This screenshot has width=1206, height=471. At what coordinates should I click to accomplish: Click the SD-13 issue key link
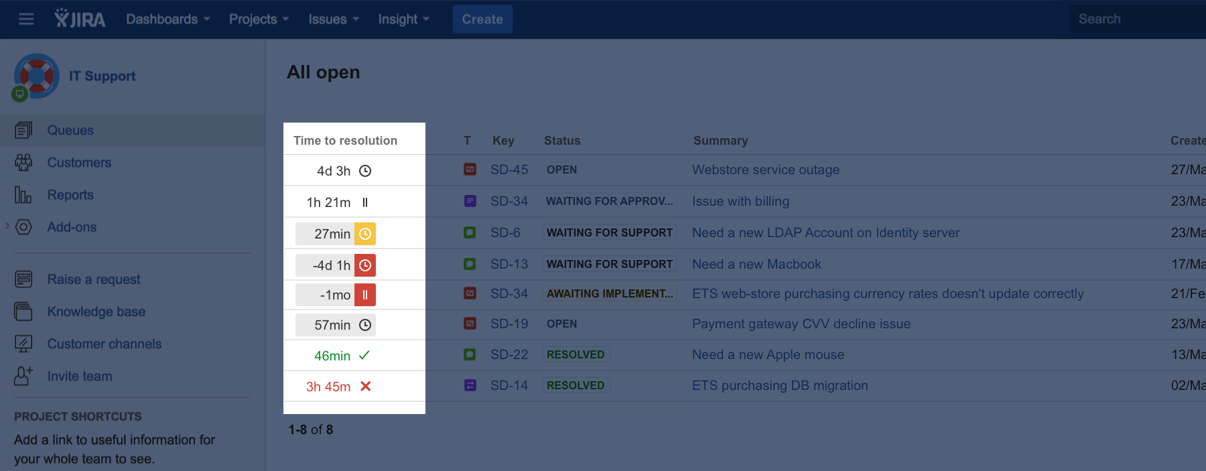tap(509, 265)
